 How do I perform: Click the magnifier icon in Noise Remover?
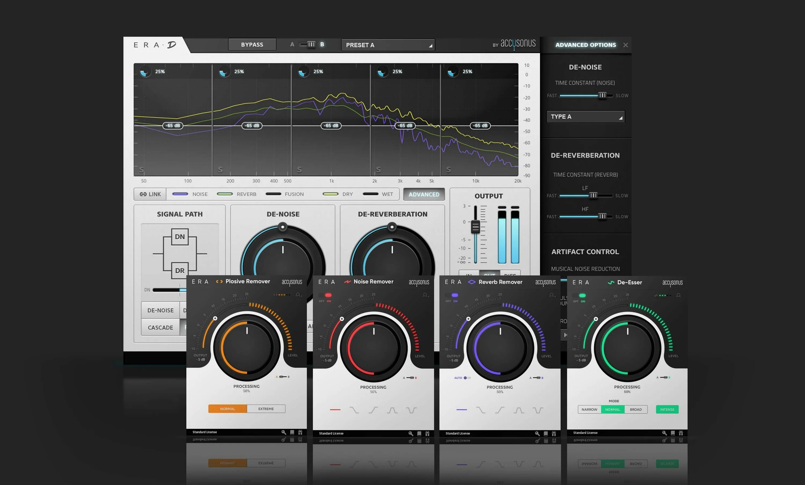[x=425, y=295]
